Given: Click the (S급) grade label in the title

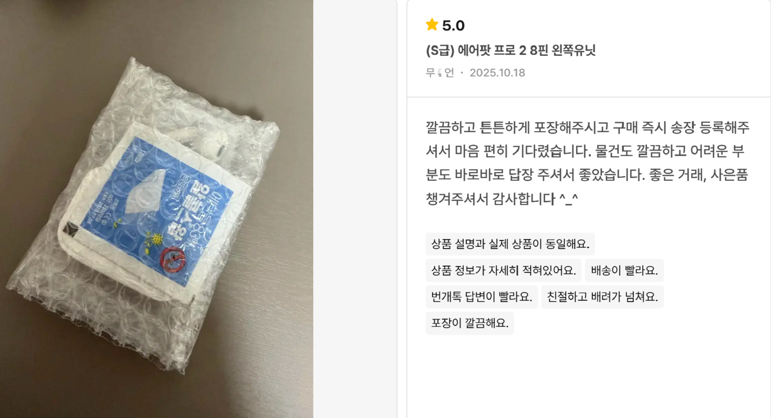Looking at the screenshot, I should click(440, 50).
